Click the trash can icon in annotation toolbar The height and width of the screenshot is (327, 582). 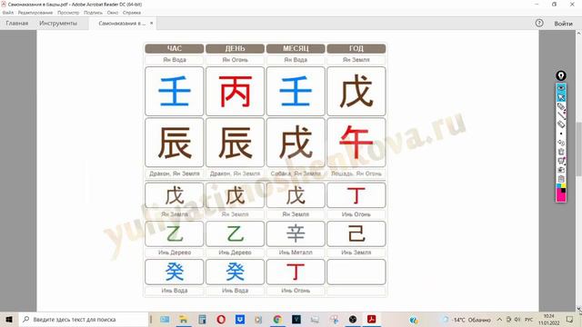tap(561, 152)
